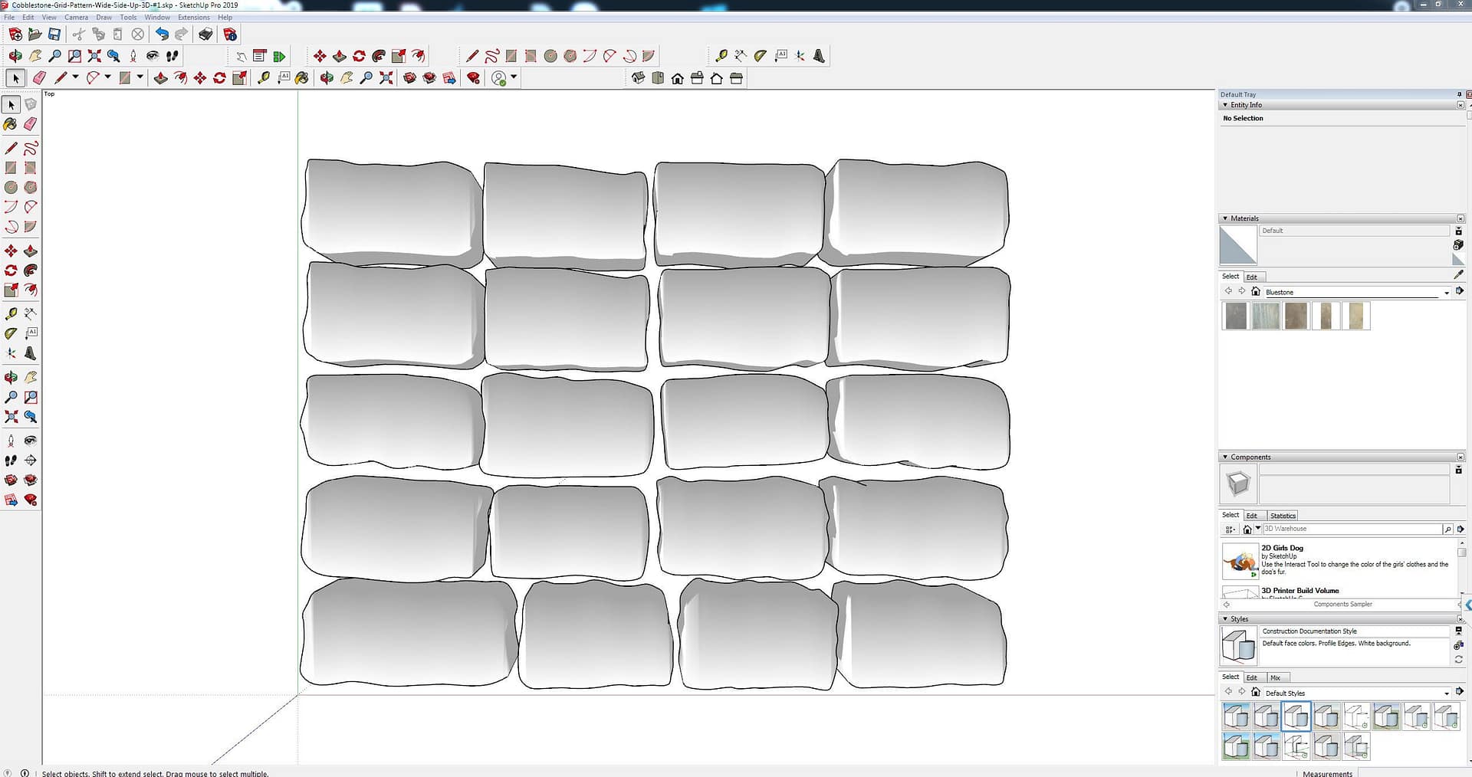Pick the Paint Bucket tool
1472x777 pixels.
11,124
